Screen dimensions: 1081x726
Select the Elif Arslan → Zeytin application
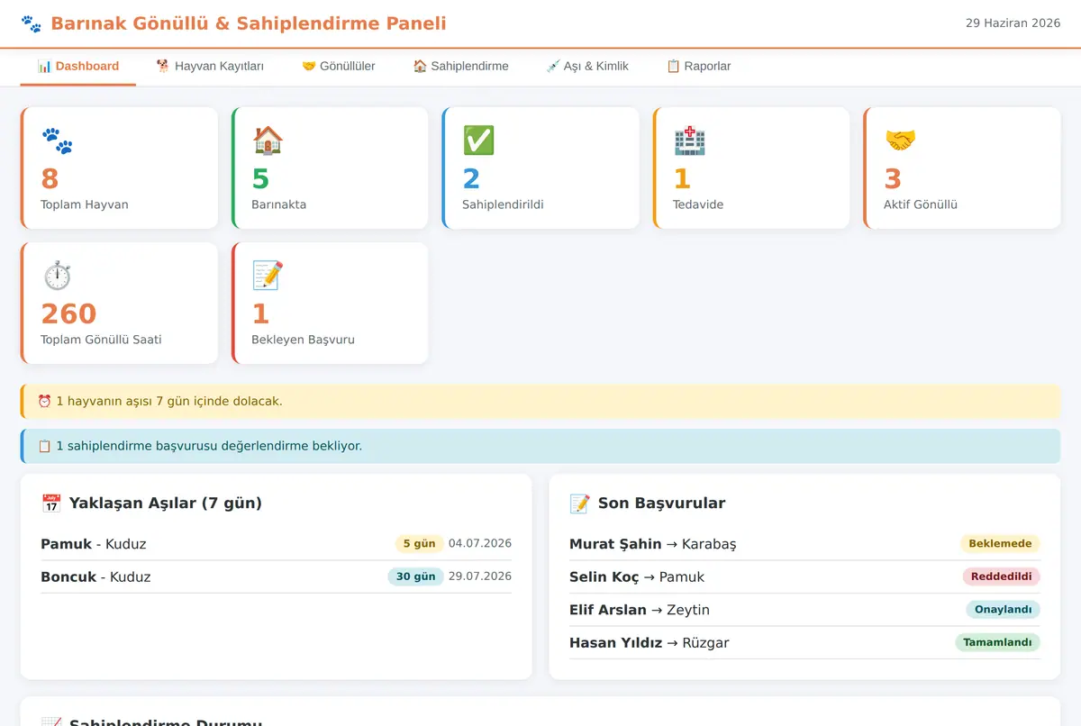coord(804,610)
